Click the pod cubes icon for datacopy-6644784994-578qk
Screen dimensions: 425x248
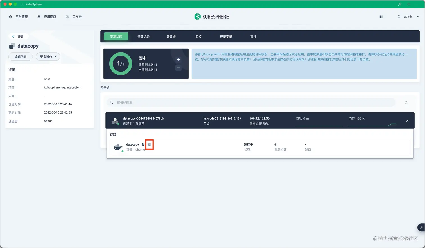click(x=116, y=121)
